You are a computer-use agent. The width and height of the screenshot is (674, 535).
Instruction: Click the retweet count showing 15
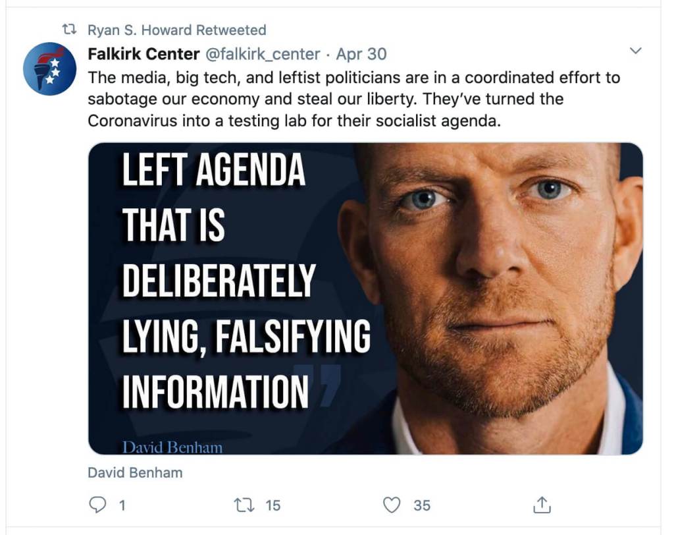(x=272, y=505)
